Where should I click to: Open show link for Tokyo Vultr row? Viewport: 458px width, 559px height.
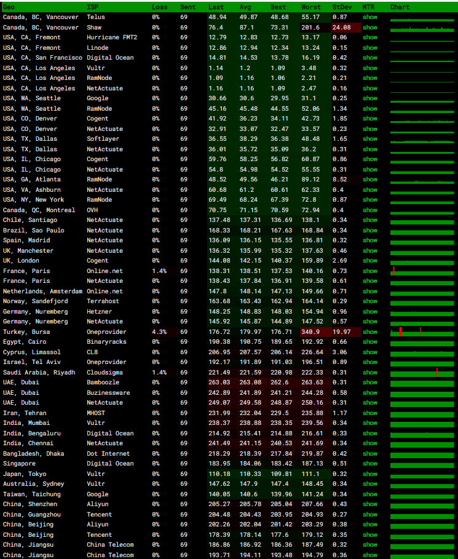369,474
